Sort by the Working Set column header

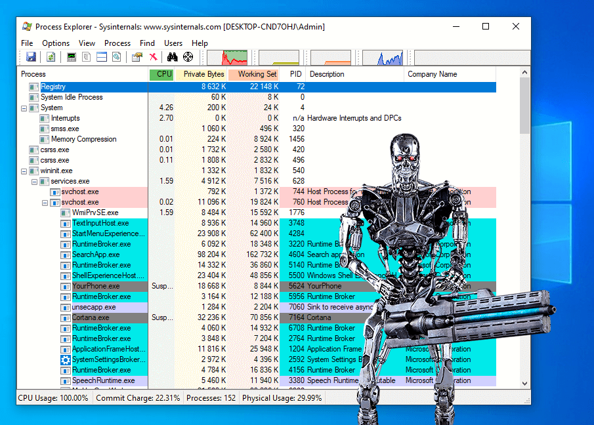[x=254, y=75]
